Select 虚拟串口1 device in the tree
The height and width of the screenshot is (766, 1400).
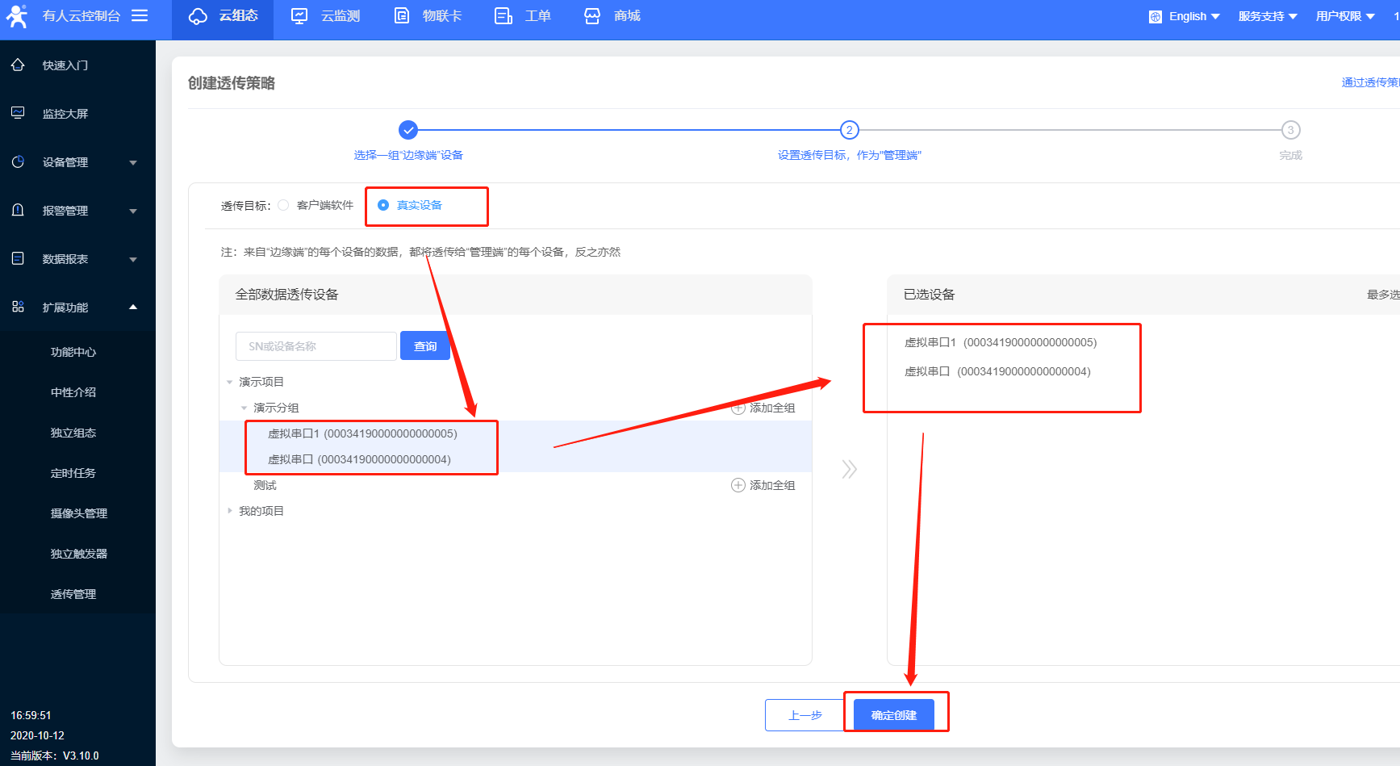[362, 433]
